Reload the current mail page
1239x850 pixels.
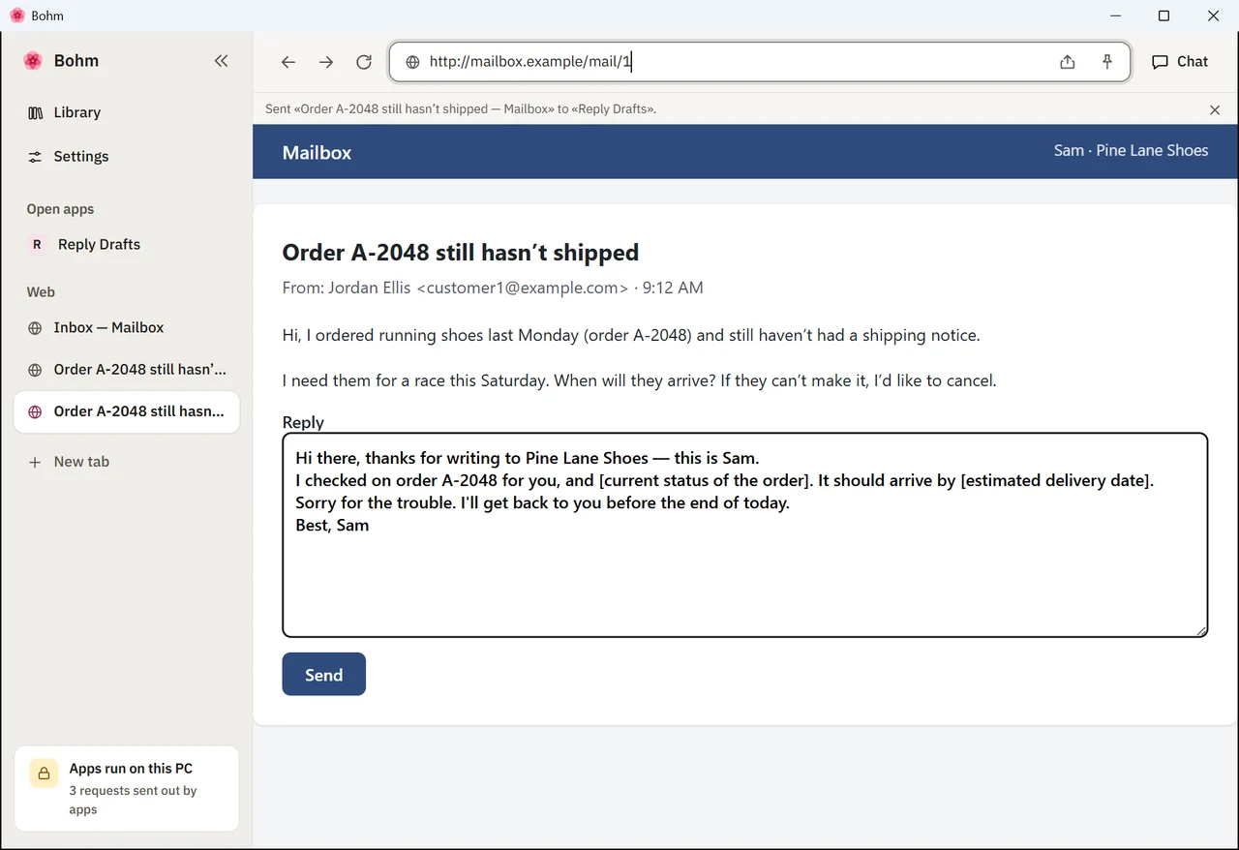(x=364, y=62)
